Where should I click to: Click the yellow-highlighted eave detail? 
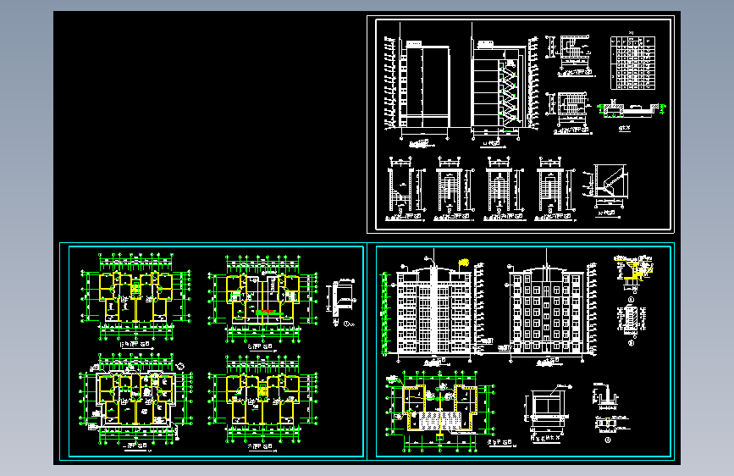pyautogui.click(x=634, y=277)
